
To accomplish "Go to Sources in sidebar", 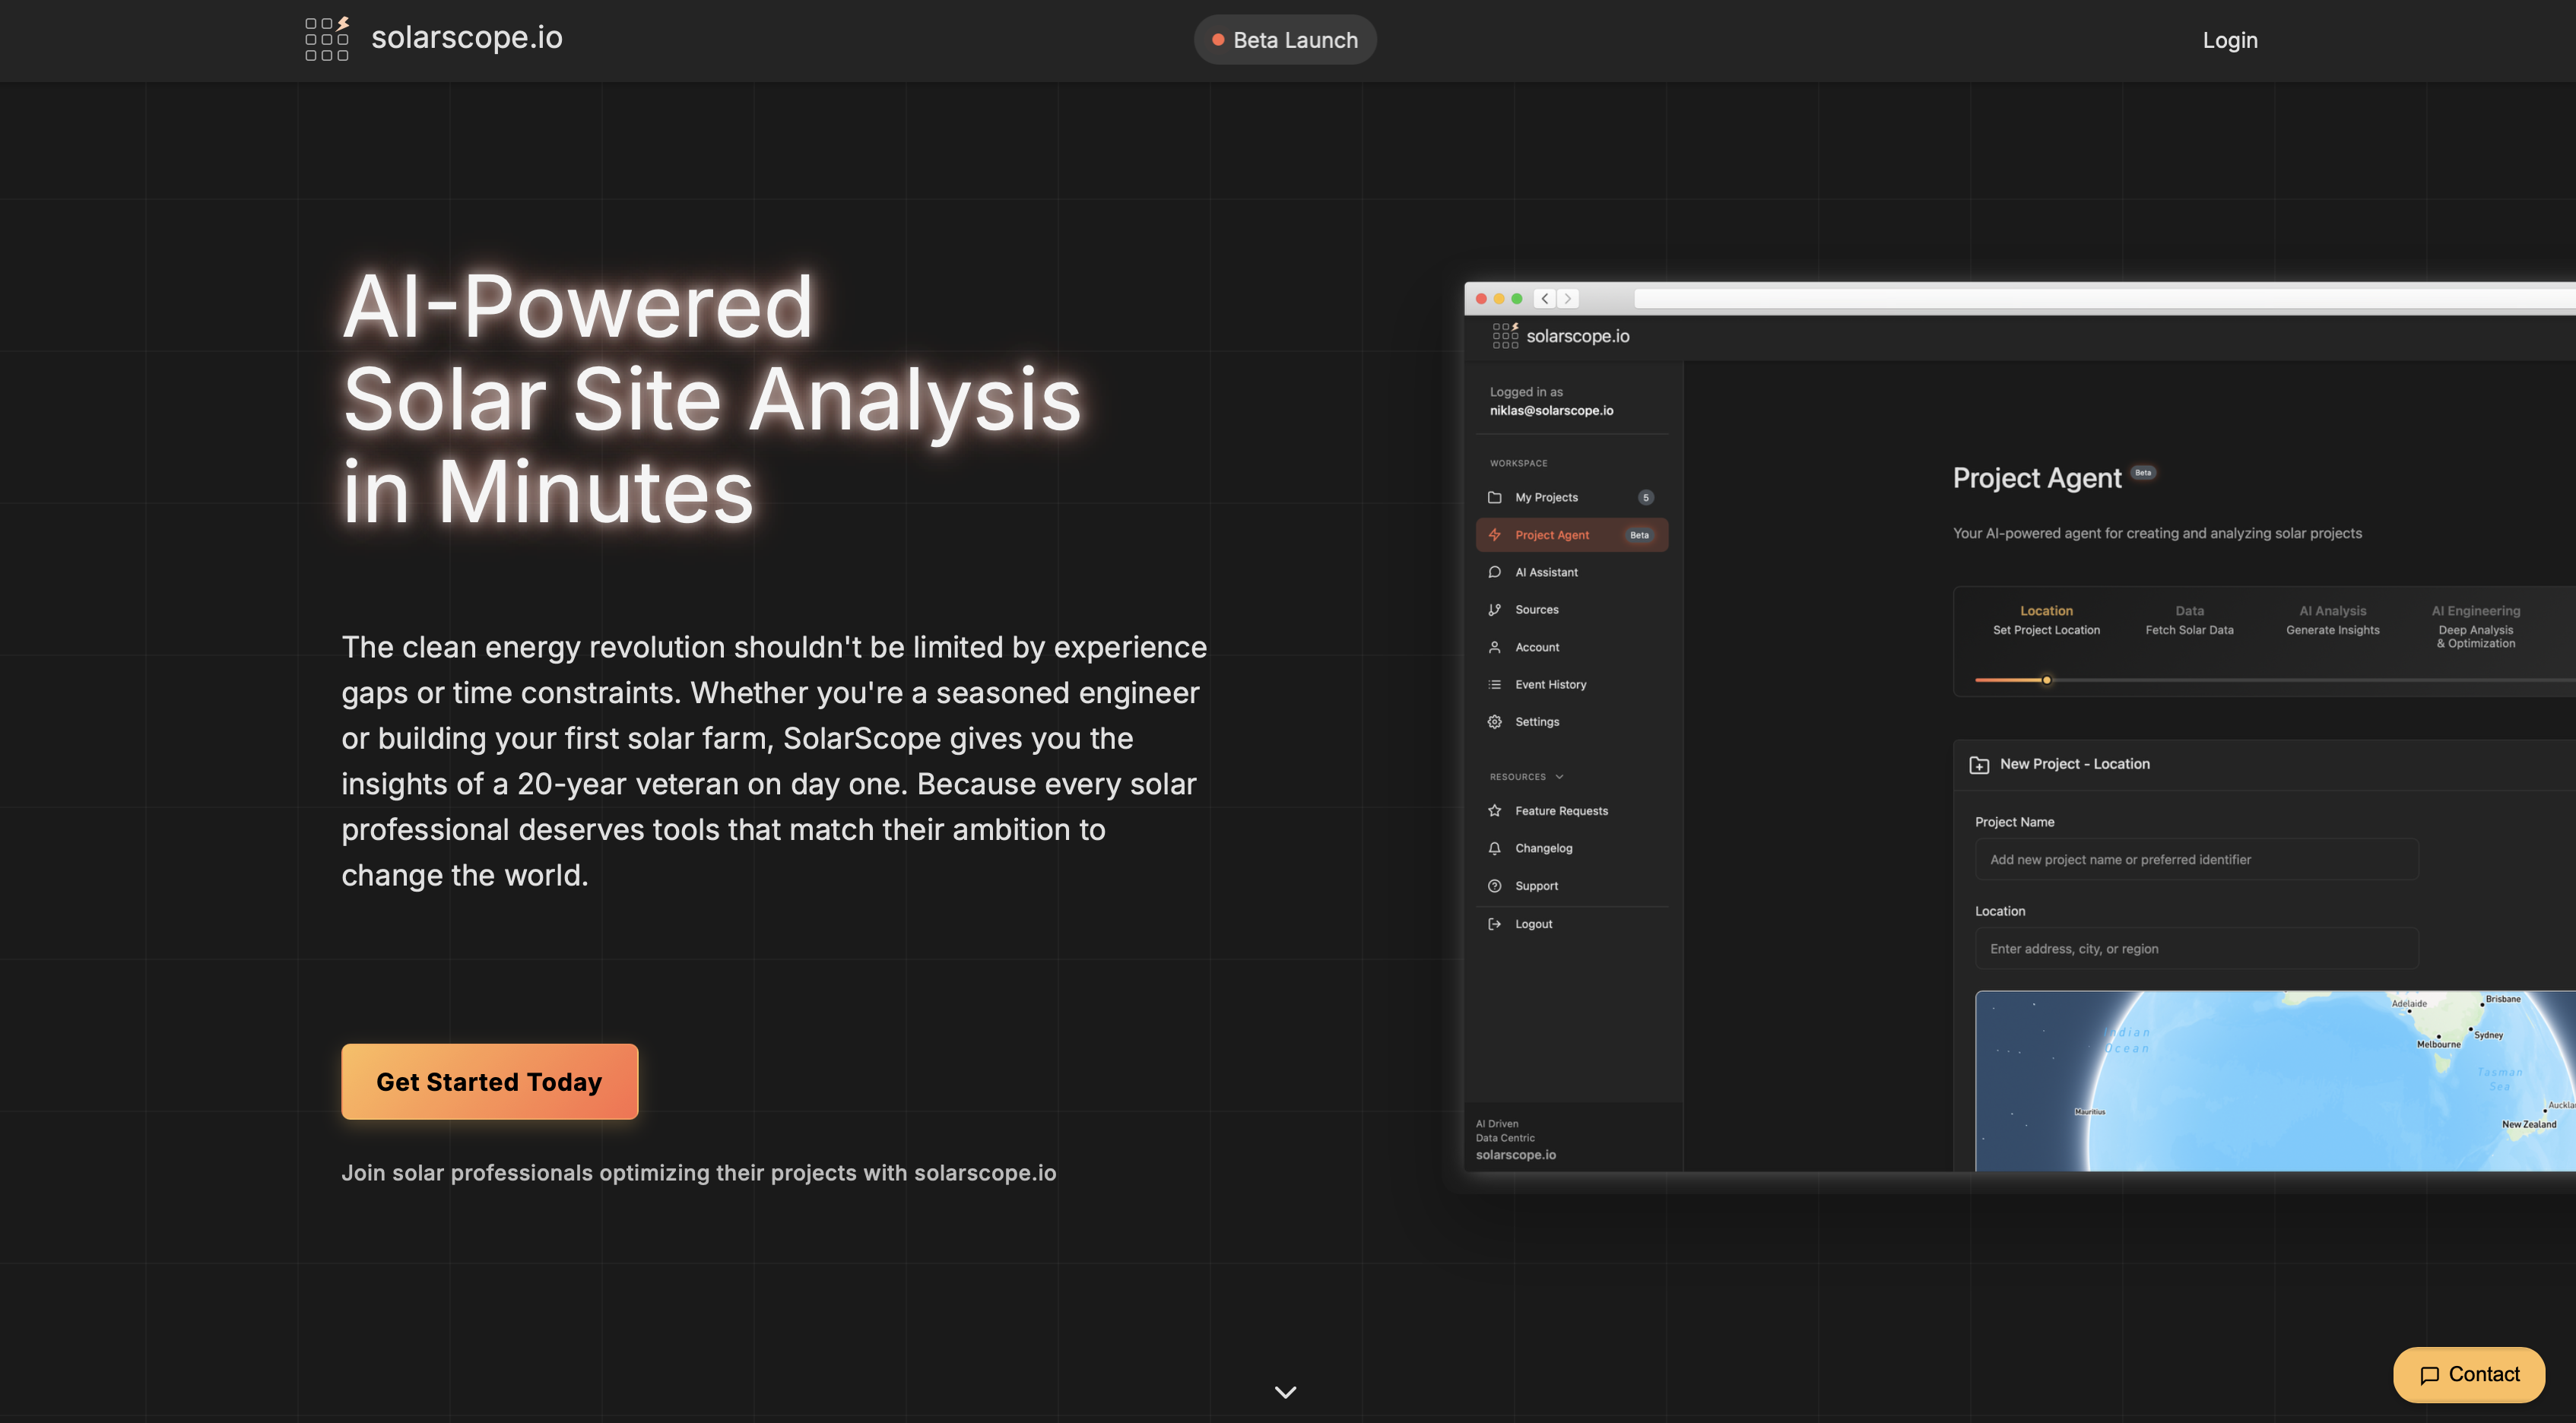I will pyautogui.click(x=1572, y=609).
